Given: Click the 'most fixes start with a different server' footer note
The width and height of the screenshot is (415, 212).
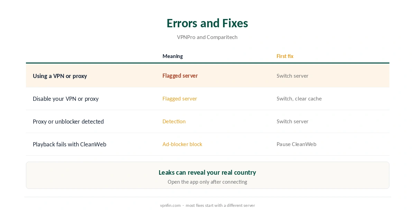Looking at the screenshot, I should [x=220, y=205].
